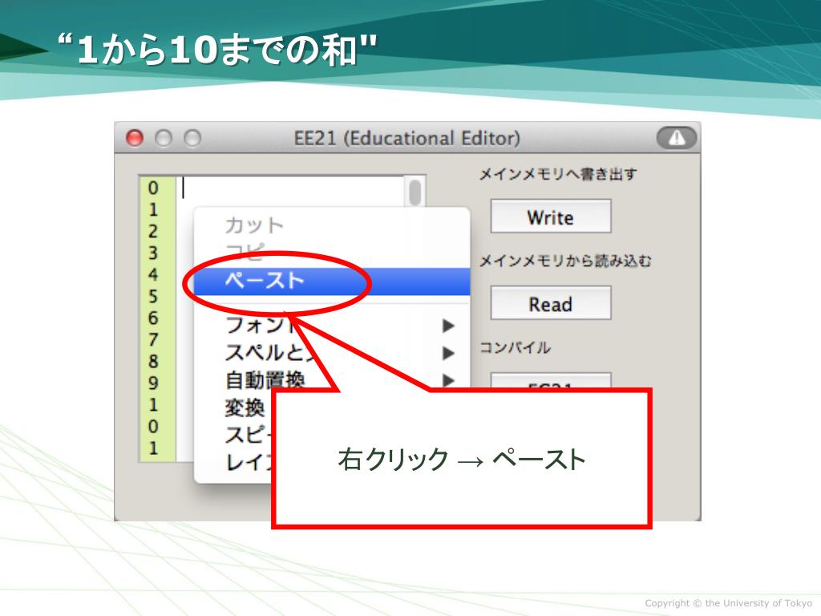Viewport: 821px width, 616px height.
Task: Click line number 9 in the gutter
Action: coord(153,383)
